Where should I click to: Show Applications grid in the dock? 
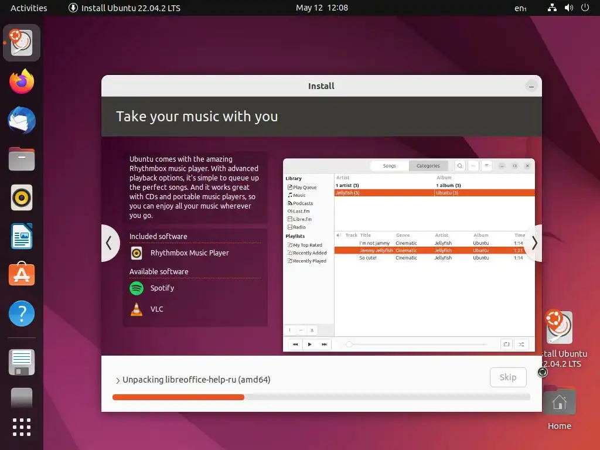(22, 427)
